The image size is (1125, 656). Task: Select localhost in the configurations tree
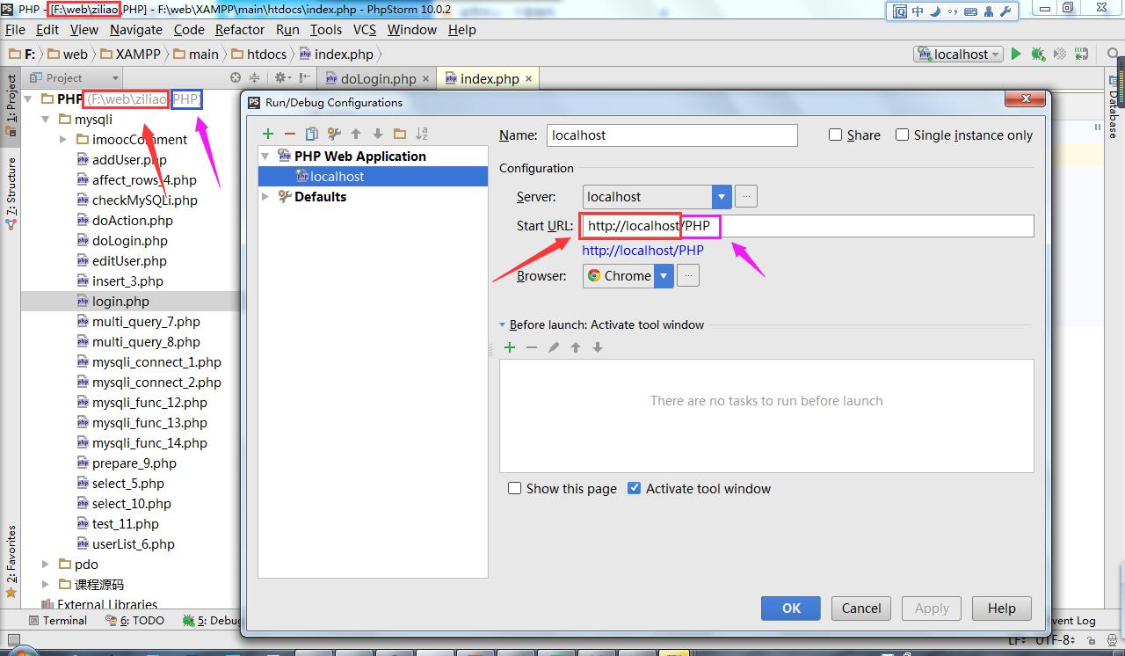pyautogui.click(x=373, y=176)
